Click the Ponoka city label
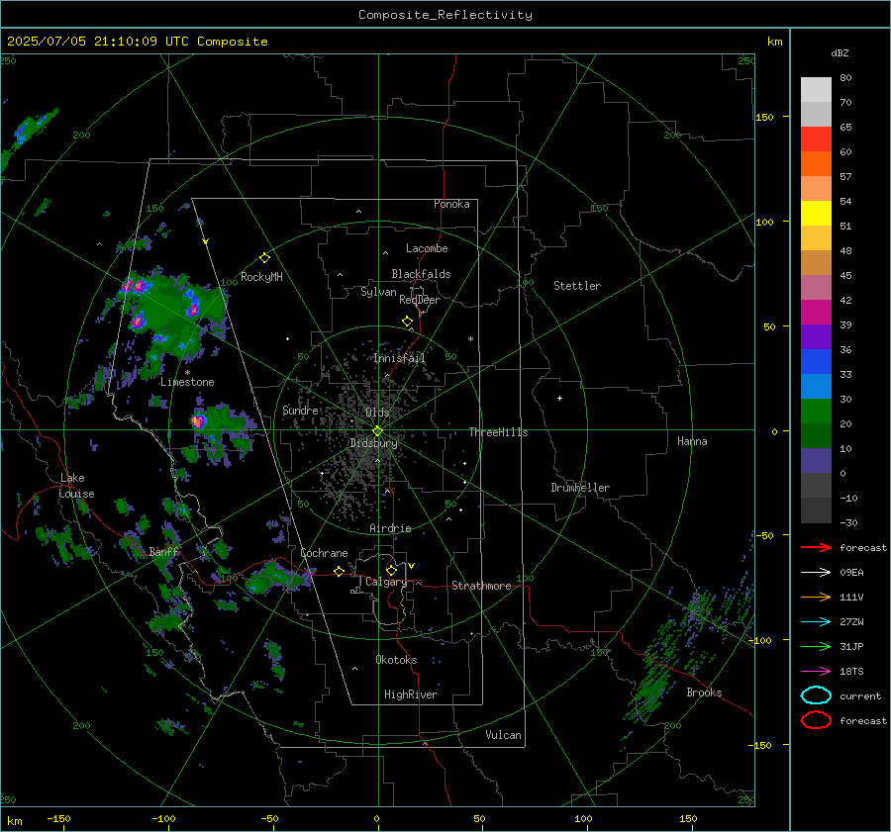Viewport: 891px width, 832px height. 451,204
